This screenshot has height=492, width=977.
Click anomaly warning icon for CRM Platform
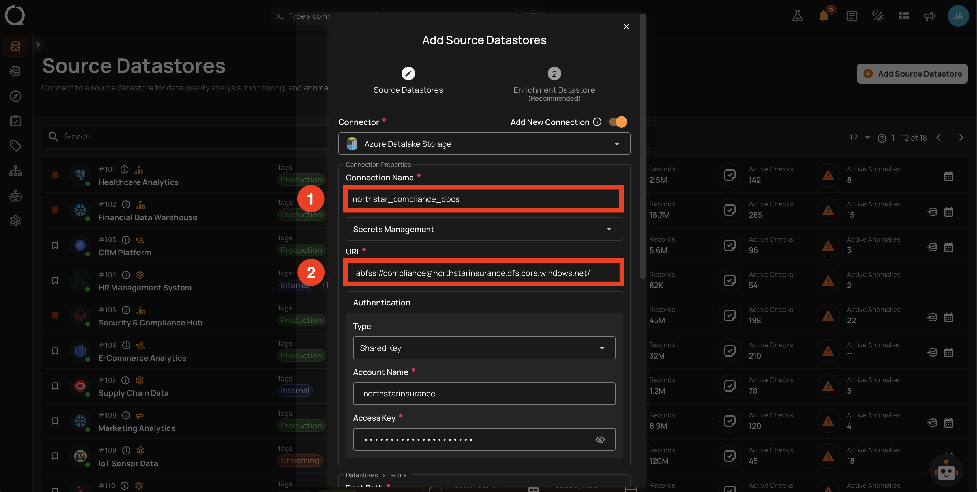point(828,246)
